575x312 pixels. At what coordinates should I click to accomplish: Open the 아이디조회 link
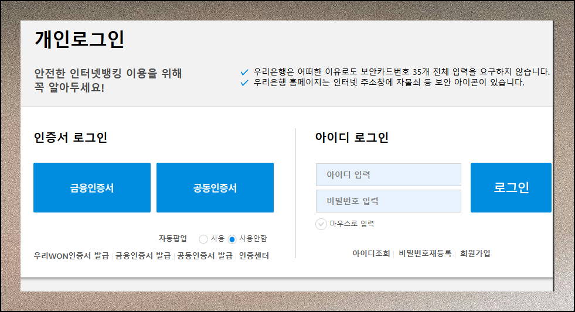click(x=371, y=253)
